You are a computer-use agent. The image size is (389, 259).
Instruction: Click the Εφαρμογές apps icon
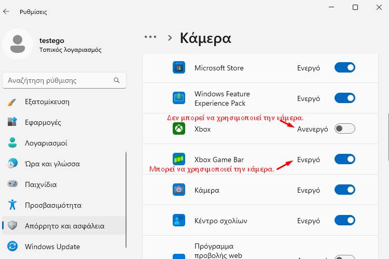[x=12, y=122]
